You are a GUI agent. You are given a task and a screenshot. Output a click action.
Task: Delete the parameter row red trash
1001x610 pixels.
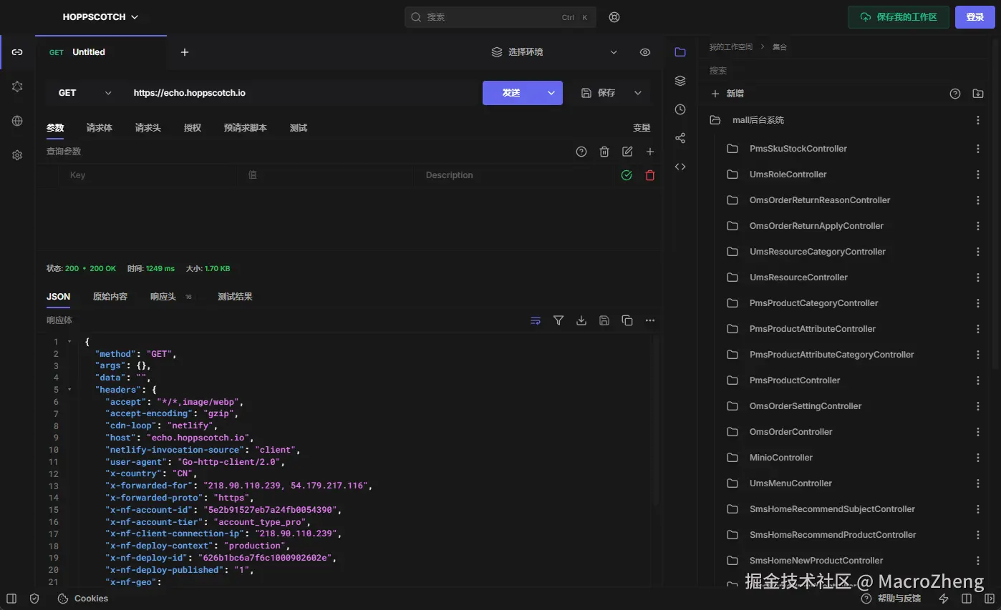(x=650, y=175)
